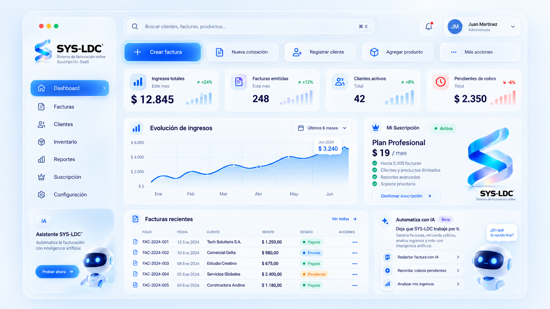The image size is (550, 309).
Task: Open Configuración in the sidebar
Action: (70, 195)
